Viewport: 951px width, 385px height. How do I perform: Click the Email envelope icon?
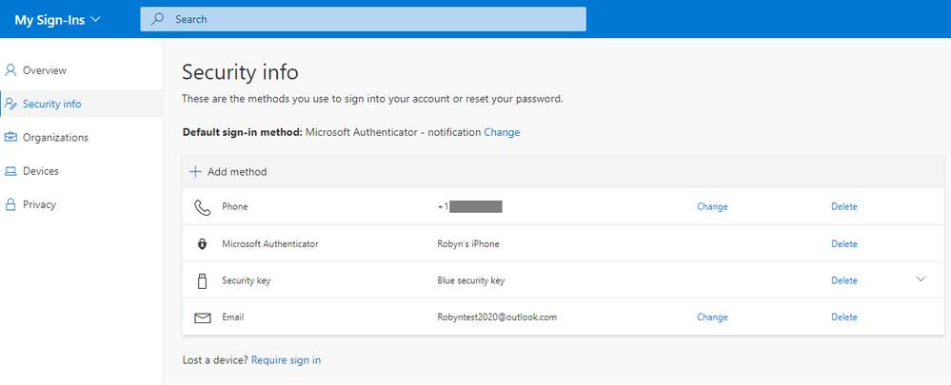point(202,318)
